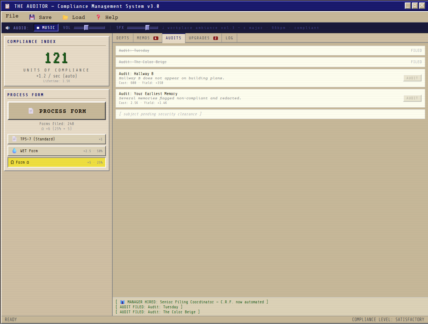Select TPS-7 (Standard) form type
The image size is (428, 324).
point(57,139)
